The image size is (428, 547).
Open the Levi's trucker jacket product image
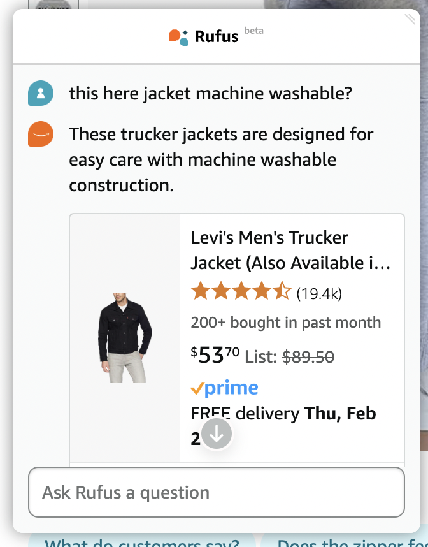pos(125,337)
